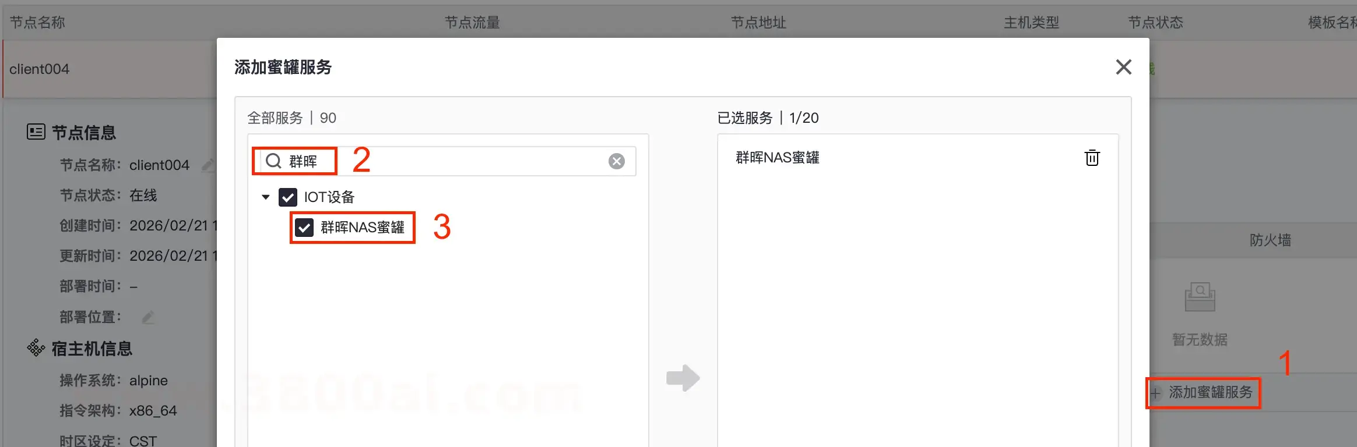1357x447 pixels.
Task: Click into the 群晖 search input field
Action: point(443,161)
